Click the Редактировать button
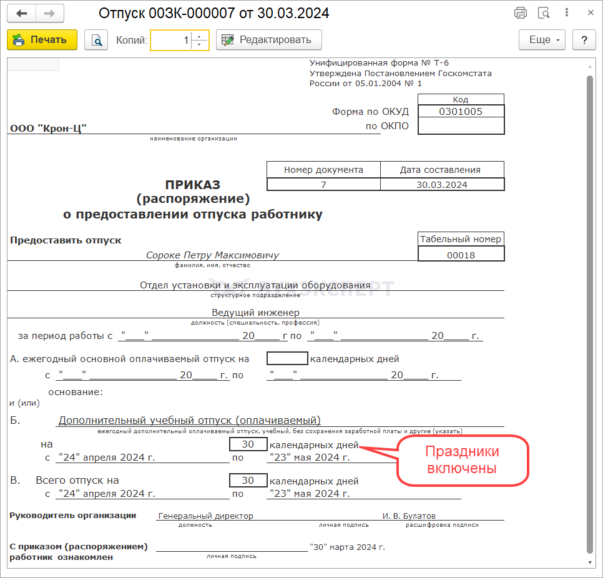This screenshot has width=603, height=578. (268, 40)
